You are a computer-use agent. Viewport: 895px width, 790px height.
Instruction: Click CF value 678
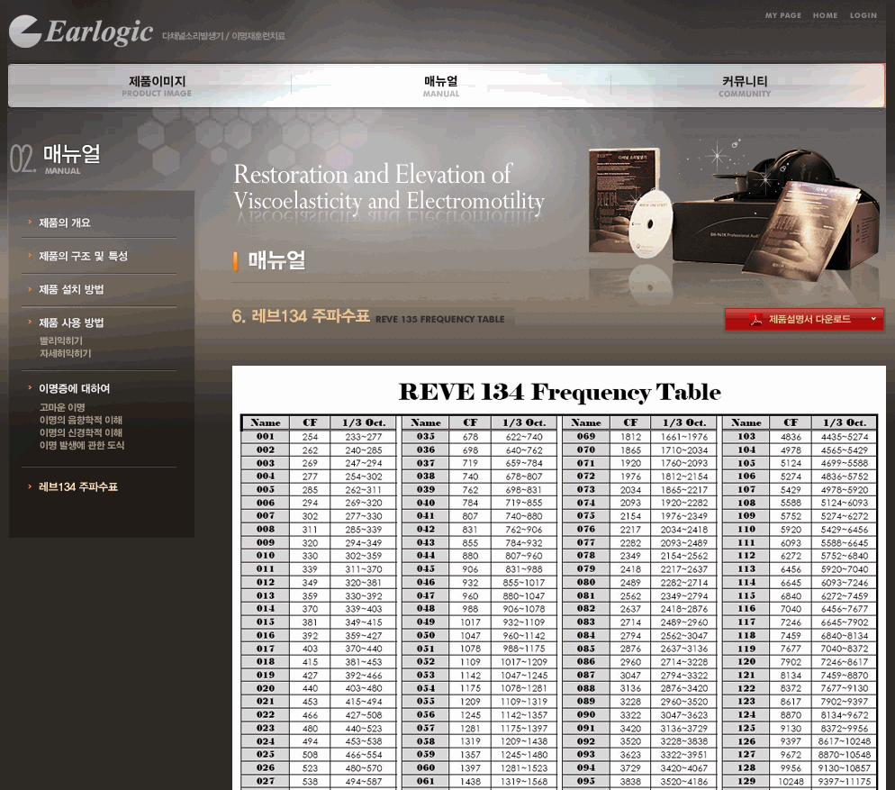point(470,437)
